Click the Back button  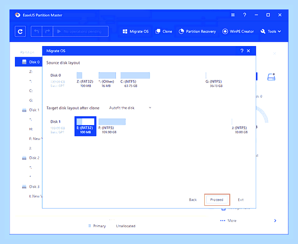(193, 199)
